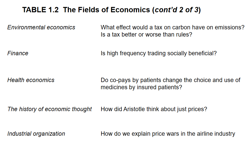Image resolution: width=248 pixels, height=146 pixels.
Task: Click the italic 'cont'd 2 of 3' text
Action: pos(177,10)
